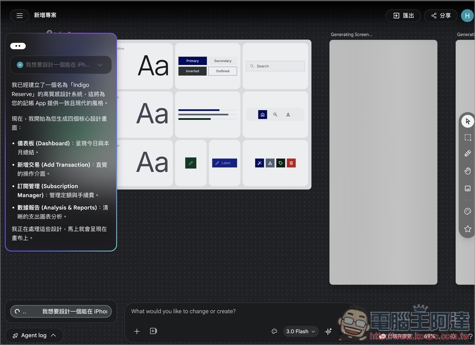This screenshot has width=475, height=345.
Task: Click the Outlined button sample
Action: click(x=223, y=71)
